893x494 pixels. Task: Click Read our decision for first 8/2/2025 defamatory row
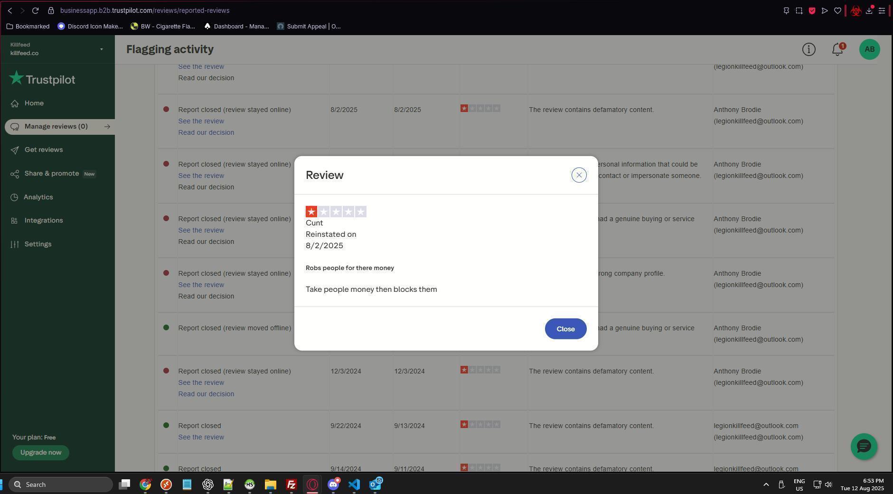tap(206, 133)
